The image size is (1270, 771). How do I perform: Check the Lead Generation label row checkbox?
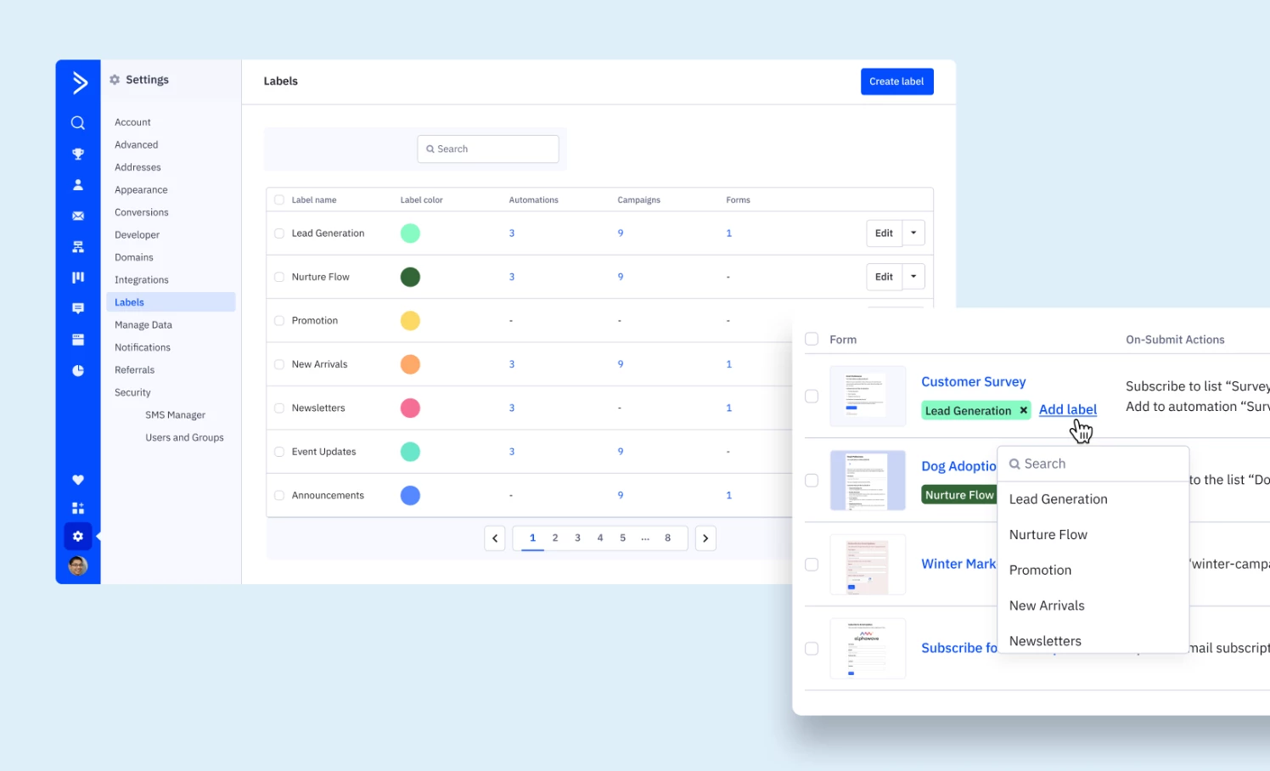point(279,234)
